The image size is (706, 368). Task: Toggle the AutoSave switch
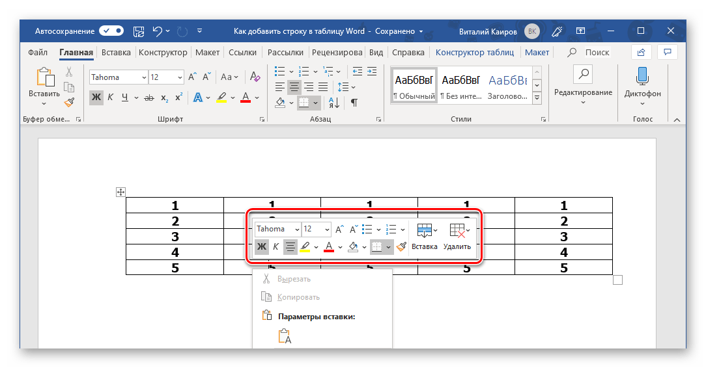pos(111,31)
